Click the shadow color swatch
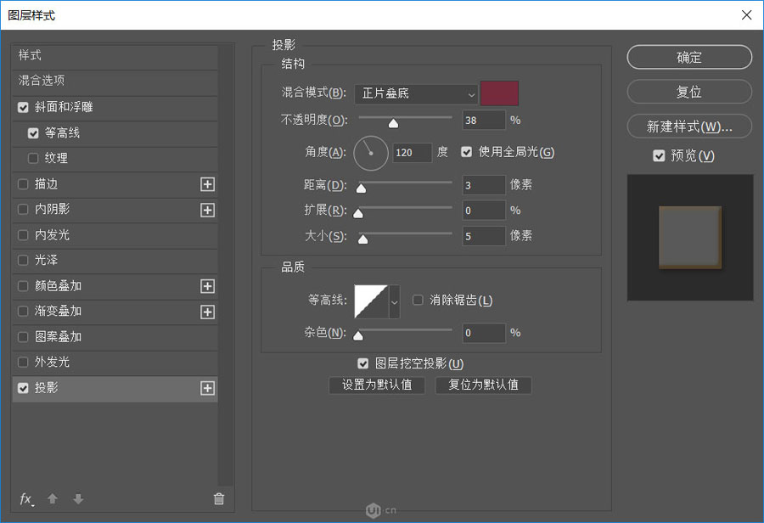764x523 pixels. click(499, 94)
